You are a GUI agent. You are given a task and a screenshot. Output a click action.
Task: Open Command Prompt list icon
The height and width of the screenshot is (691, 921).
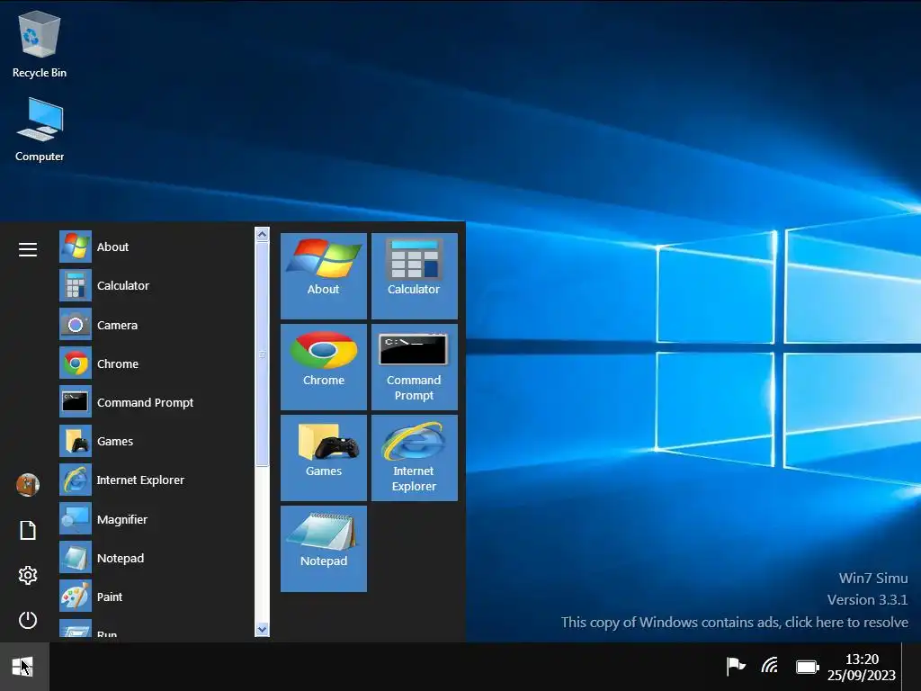coord(76,402)
